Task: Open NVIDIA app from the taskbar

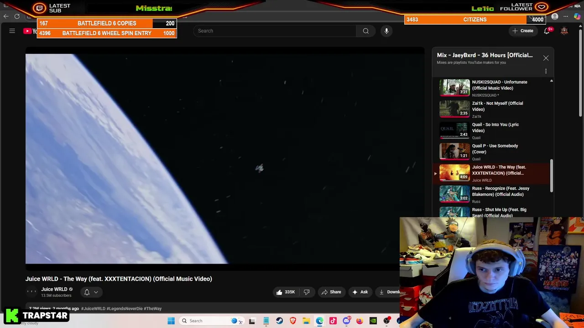Action: click(373, 321)
